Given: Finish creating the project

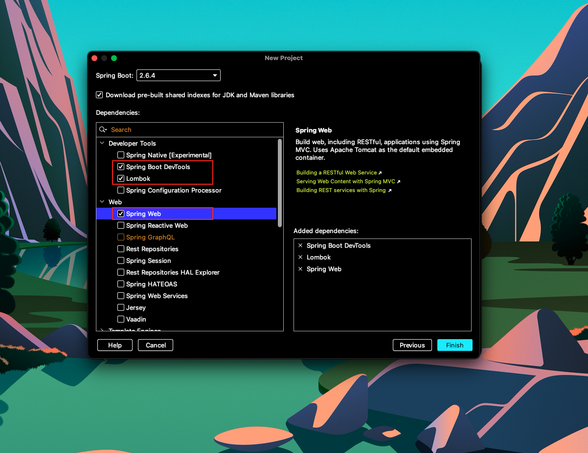Looking at the screenshot, I should coord(455,345).
